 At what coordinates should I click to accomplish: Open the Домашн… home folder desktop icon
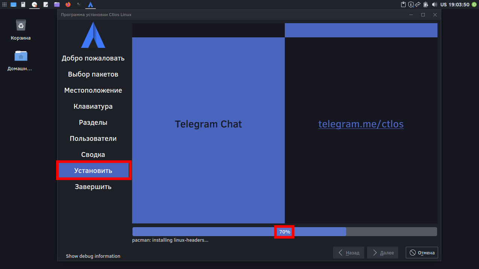(x=21, y=61)
